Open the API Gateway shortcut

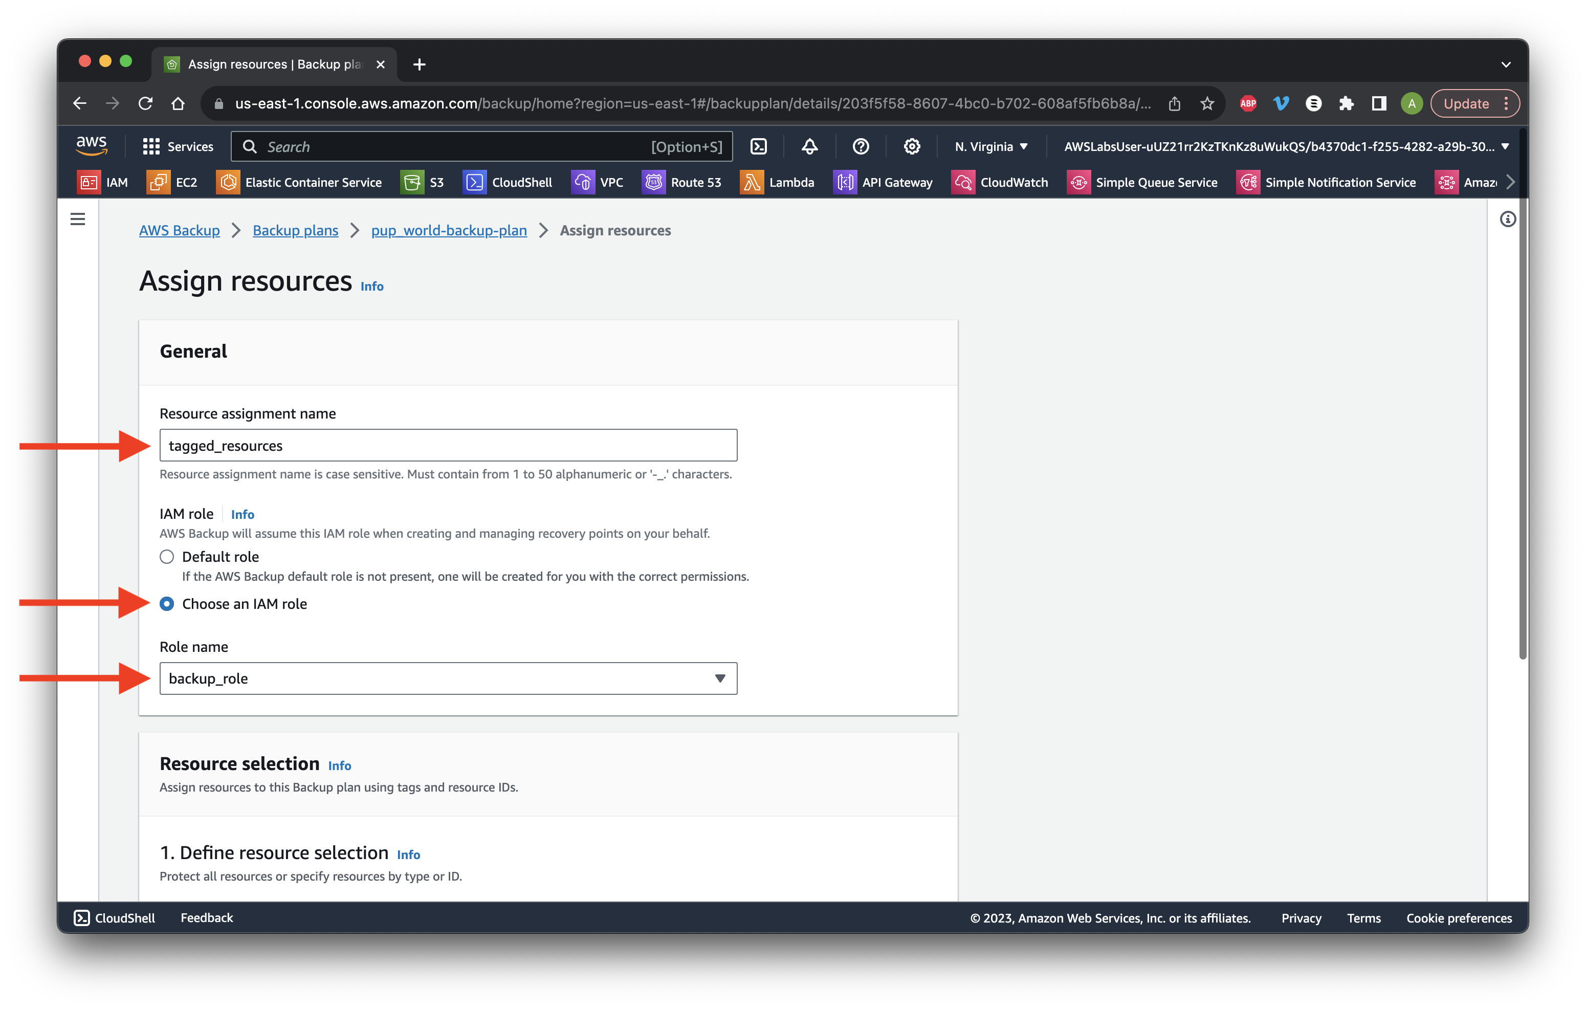883,183
